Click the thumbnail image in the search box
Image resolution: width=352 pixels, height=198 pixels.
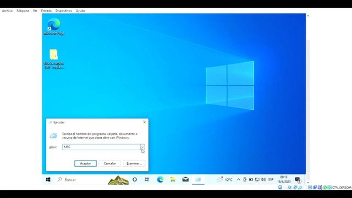point(118,180)
